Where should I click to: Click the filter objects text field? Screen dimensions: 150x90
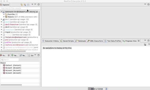[x=20, y=8]
